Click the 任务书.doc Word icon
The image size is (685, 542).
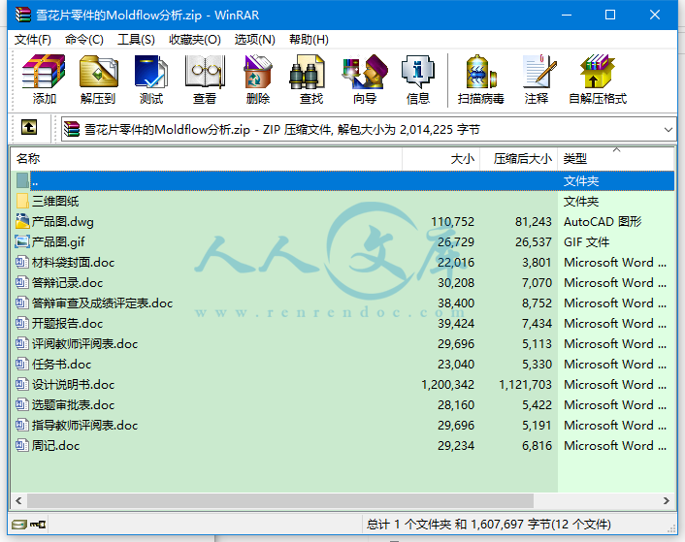coord(22,364)
